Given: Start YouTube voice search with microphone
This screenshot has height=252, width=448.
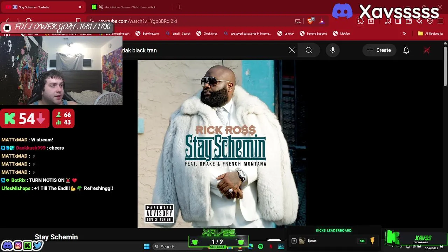Looking at the screenshot, I should coord(333,50).
